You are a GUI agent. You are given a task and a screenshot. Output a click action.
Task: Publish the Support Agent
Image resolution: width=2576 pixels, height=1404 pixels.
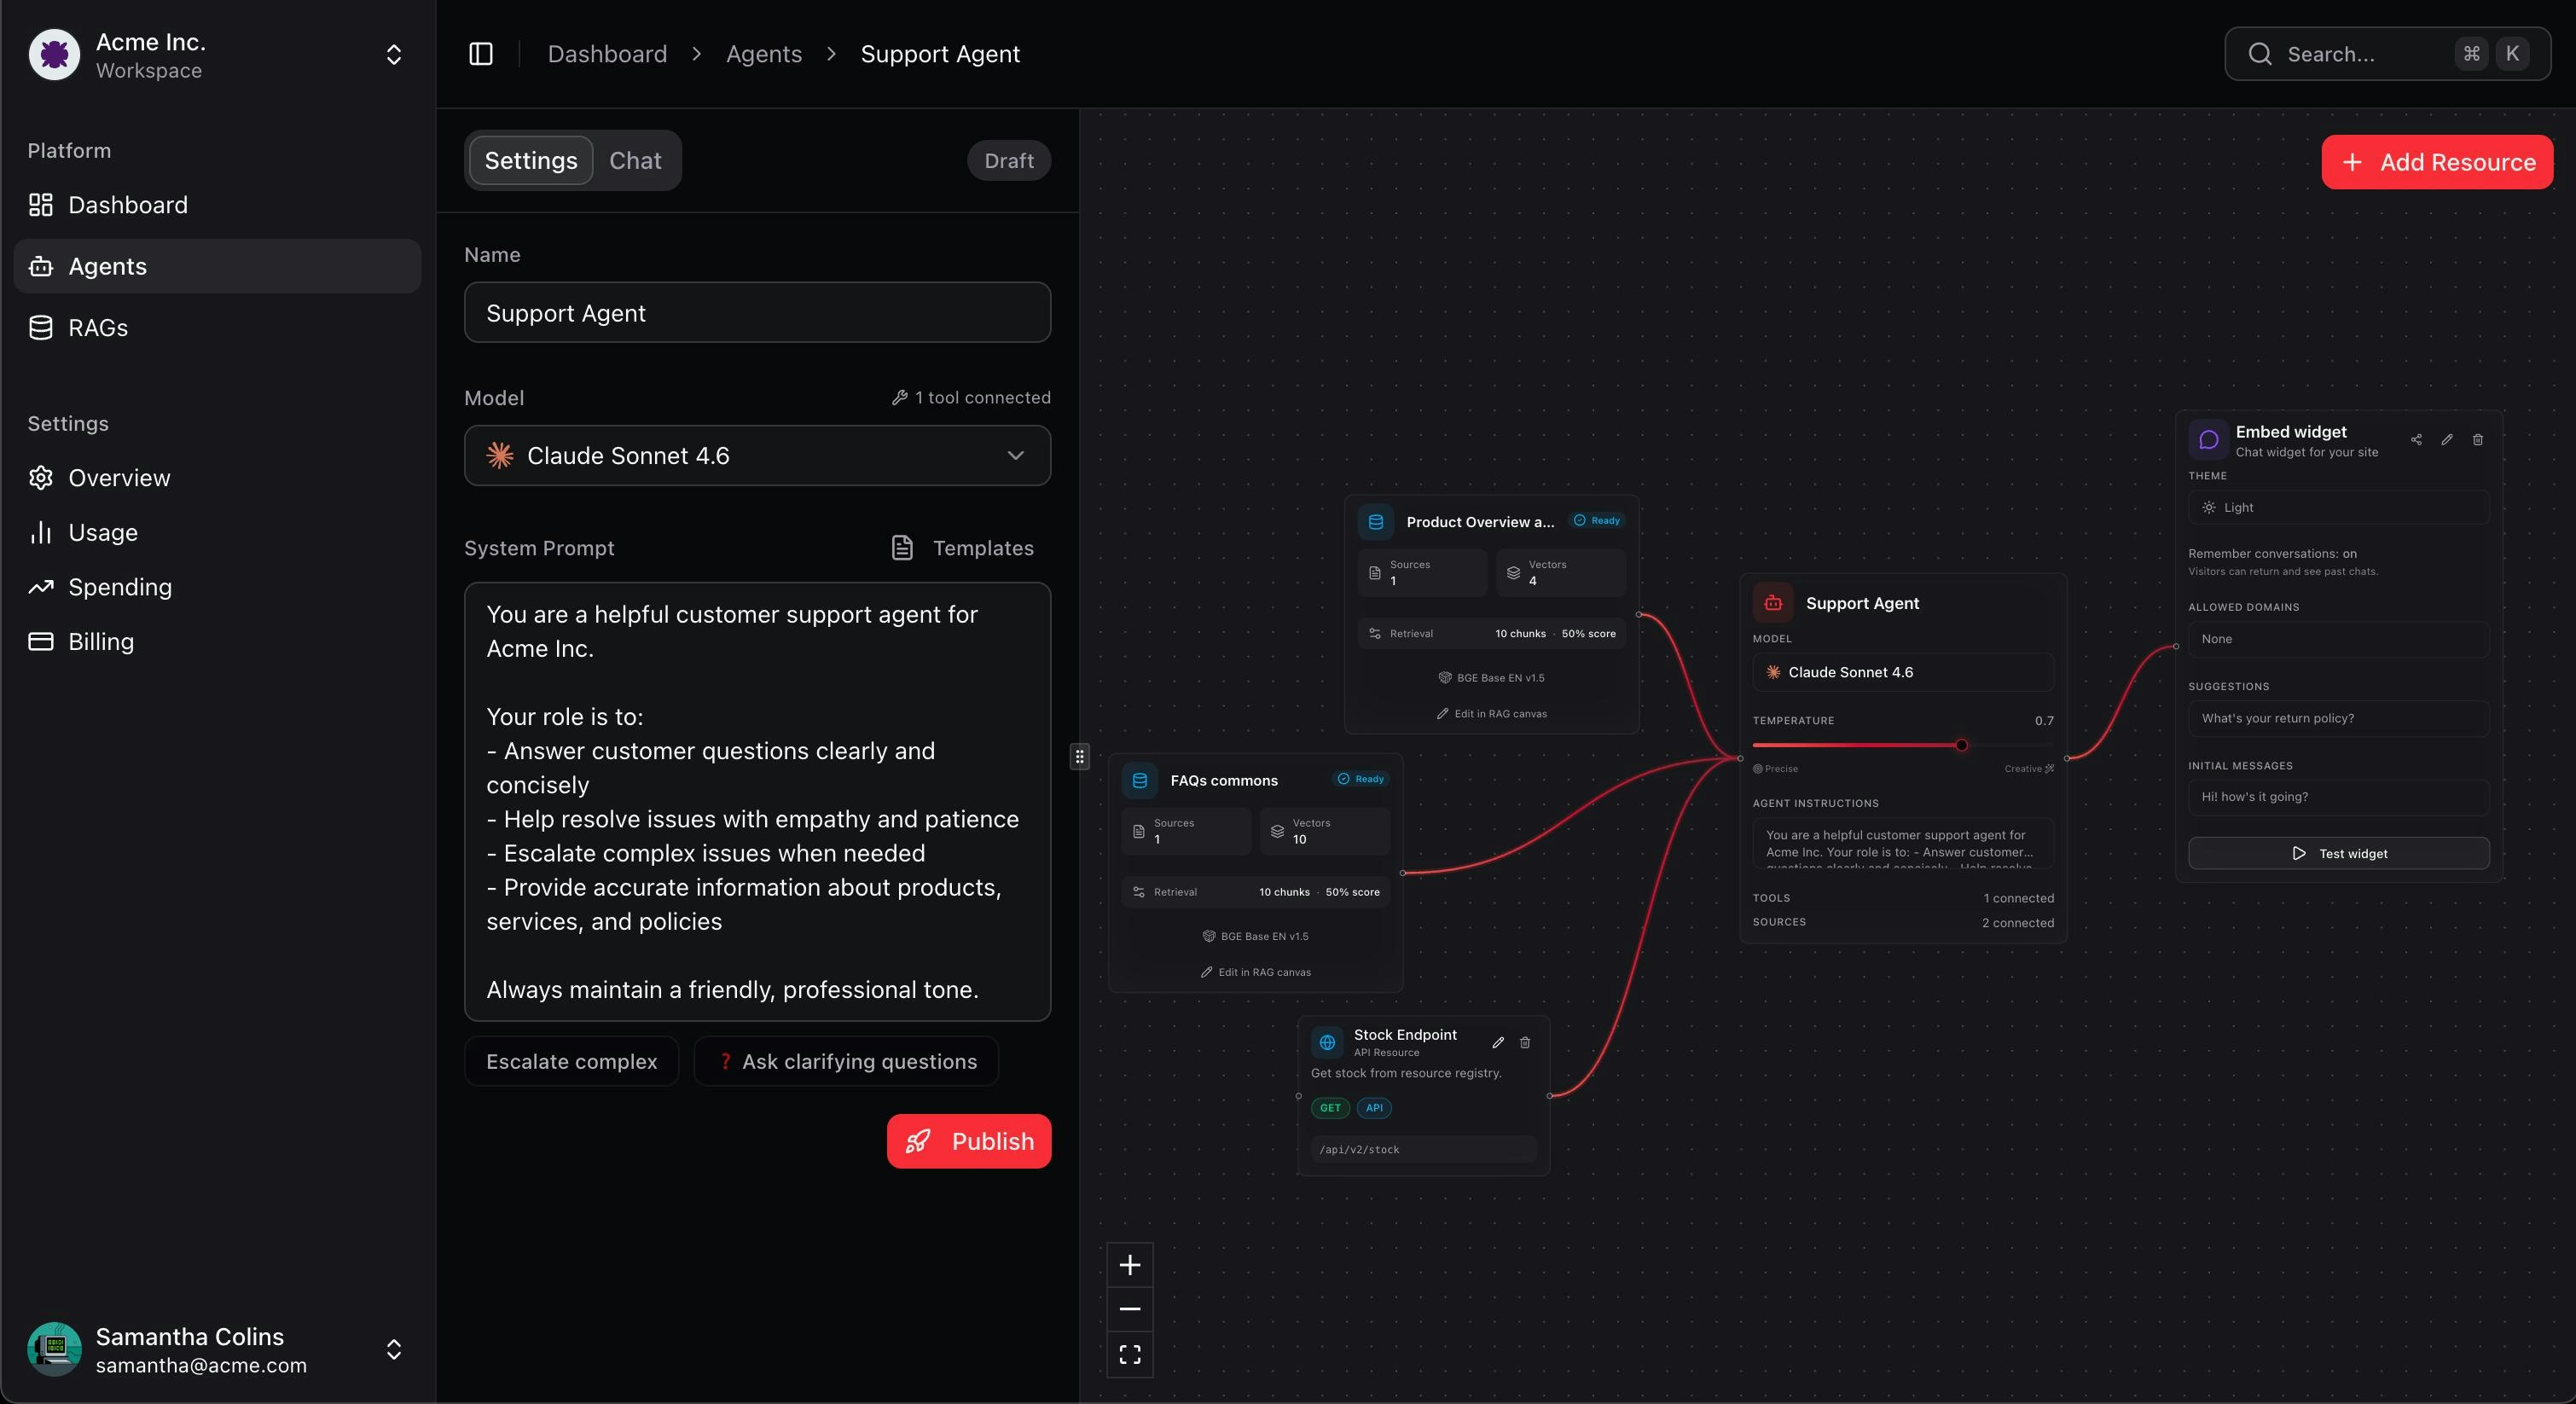tap(968, 1141)
